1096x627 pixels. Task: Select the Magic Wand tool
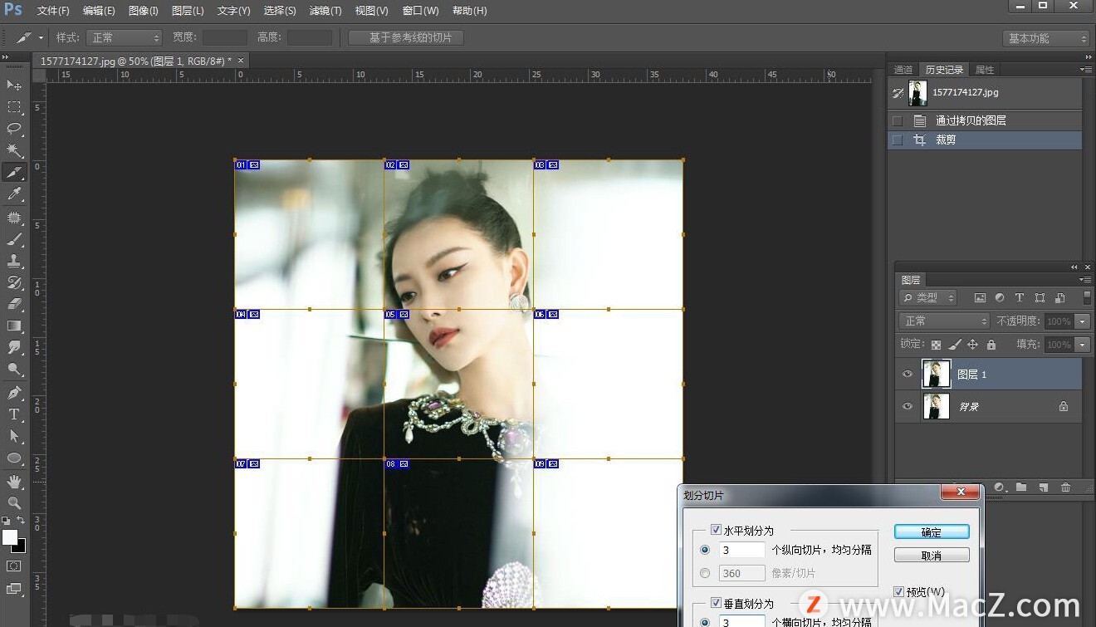tap(14, 150)
